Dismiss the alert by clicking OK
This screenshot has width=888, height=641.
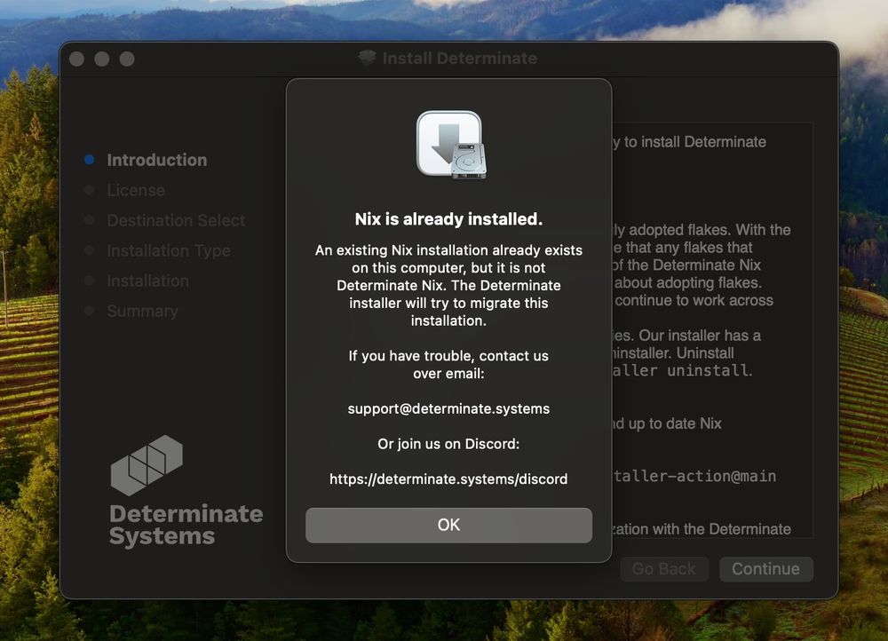pyautogui.click(x=448, y=525)
